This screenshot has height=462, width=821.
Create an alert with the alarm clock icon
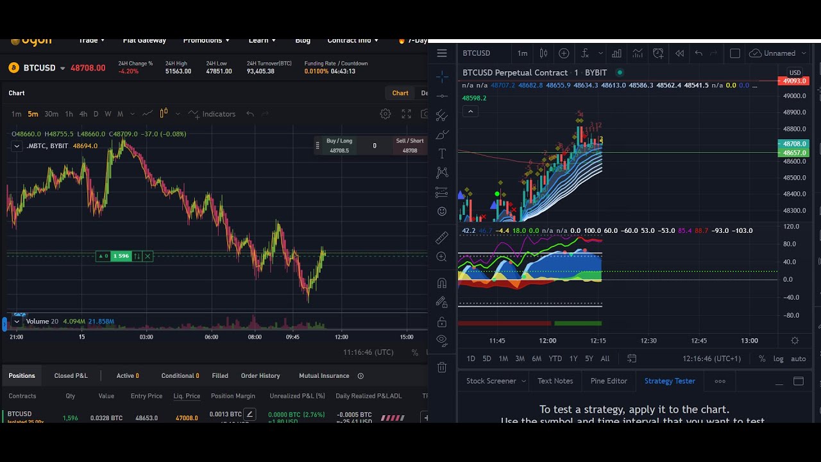click(x=658, y=53)
